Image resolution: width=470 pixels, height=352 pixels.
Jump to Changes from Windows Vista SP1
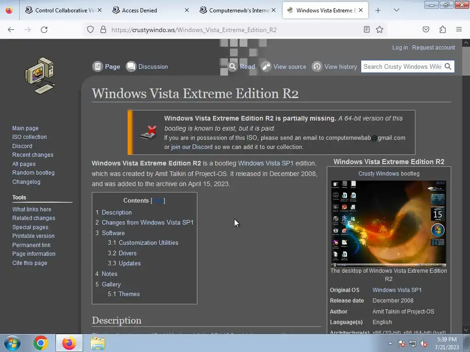(x=147, y=222)
